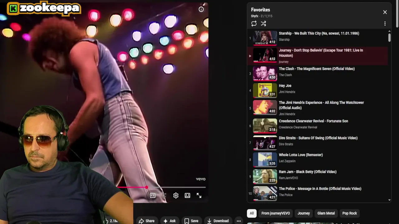Close the Favorites playlist panel
Screen dimensions: 399x224
click(385, 12)
